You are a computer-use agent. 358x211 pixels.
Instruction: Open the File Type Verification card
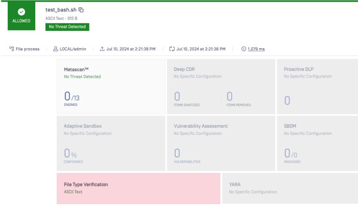[139, 188]
